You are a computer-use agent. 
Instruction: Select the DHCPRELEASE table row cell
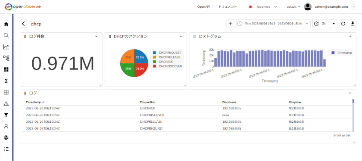151,122
